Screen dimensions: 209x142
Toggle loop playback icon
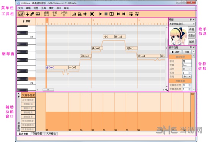111,14
